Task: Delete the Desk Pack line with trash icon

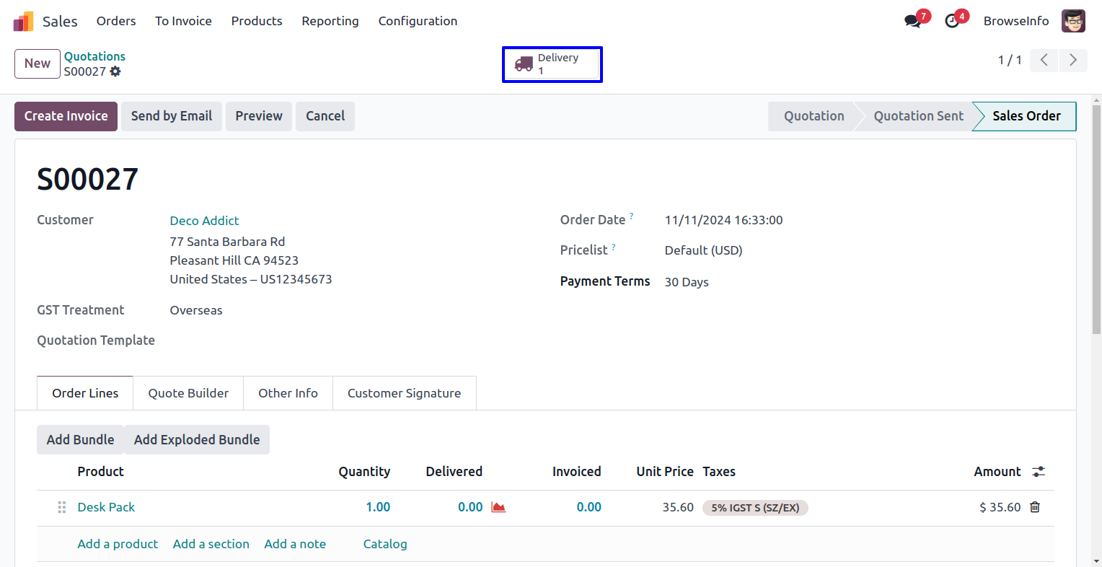Action: point(1035,507)
